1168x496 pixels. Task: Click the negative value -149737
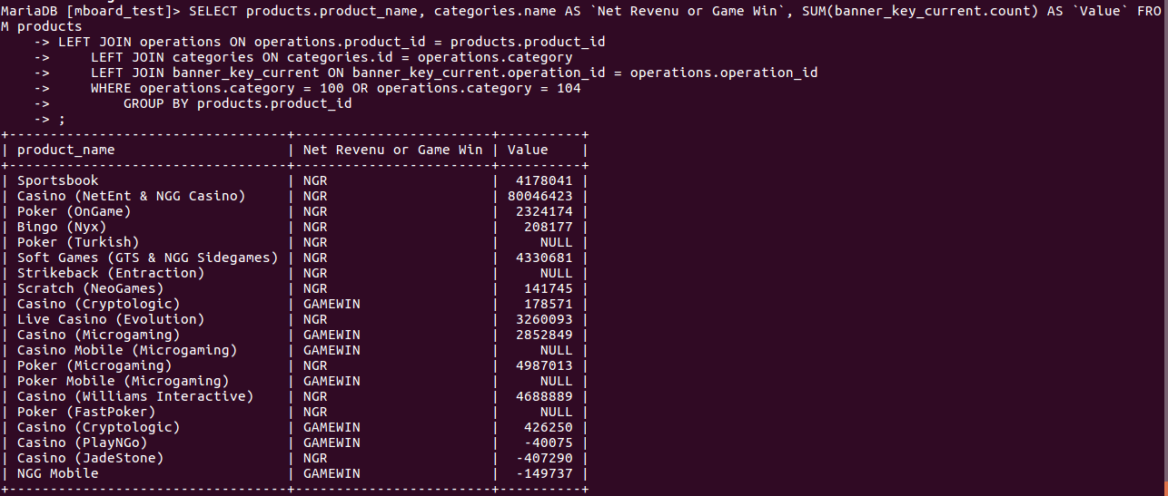click(544, 473)
